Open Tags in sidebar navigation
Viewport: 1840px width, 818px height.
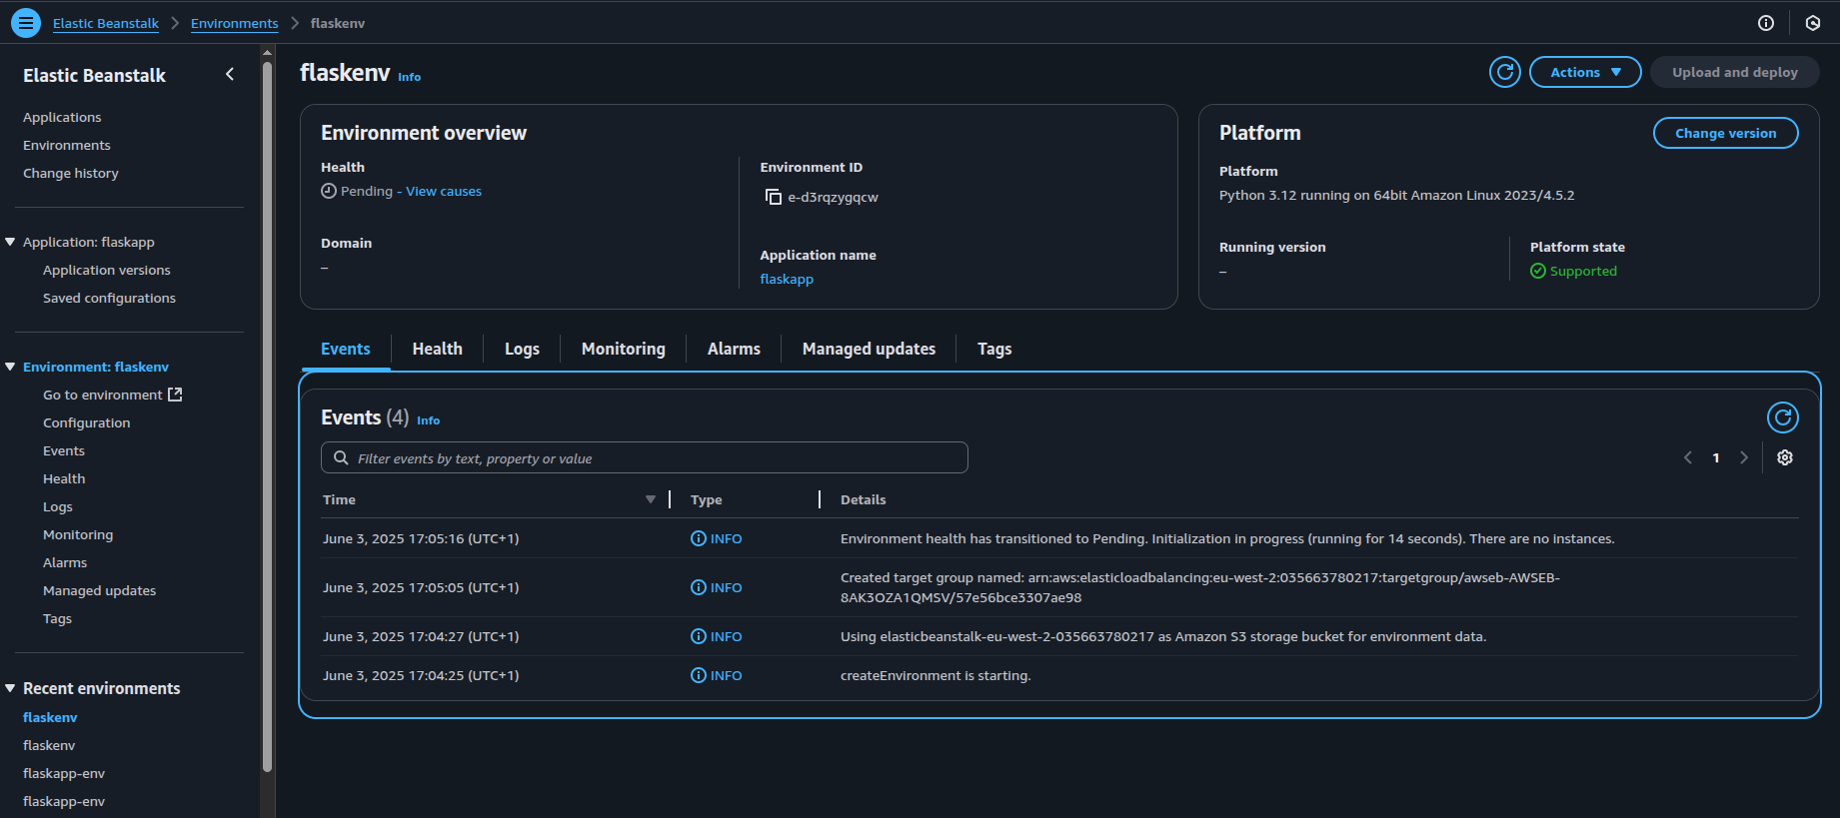click(x=58, y=618)
